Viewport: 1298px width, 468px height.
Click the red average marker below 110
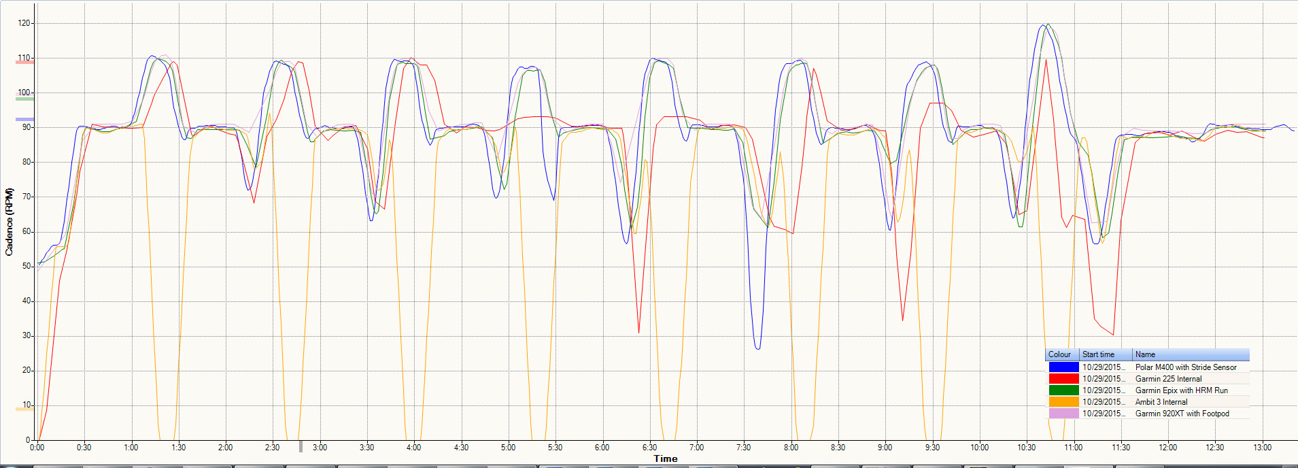[24, 63]
